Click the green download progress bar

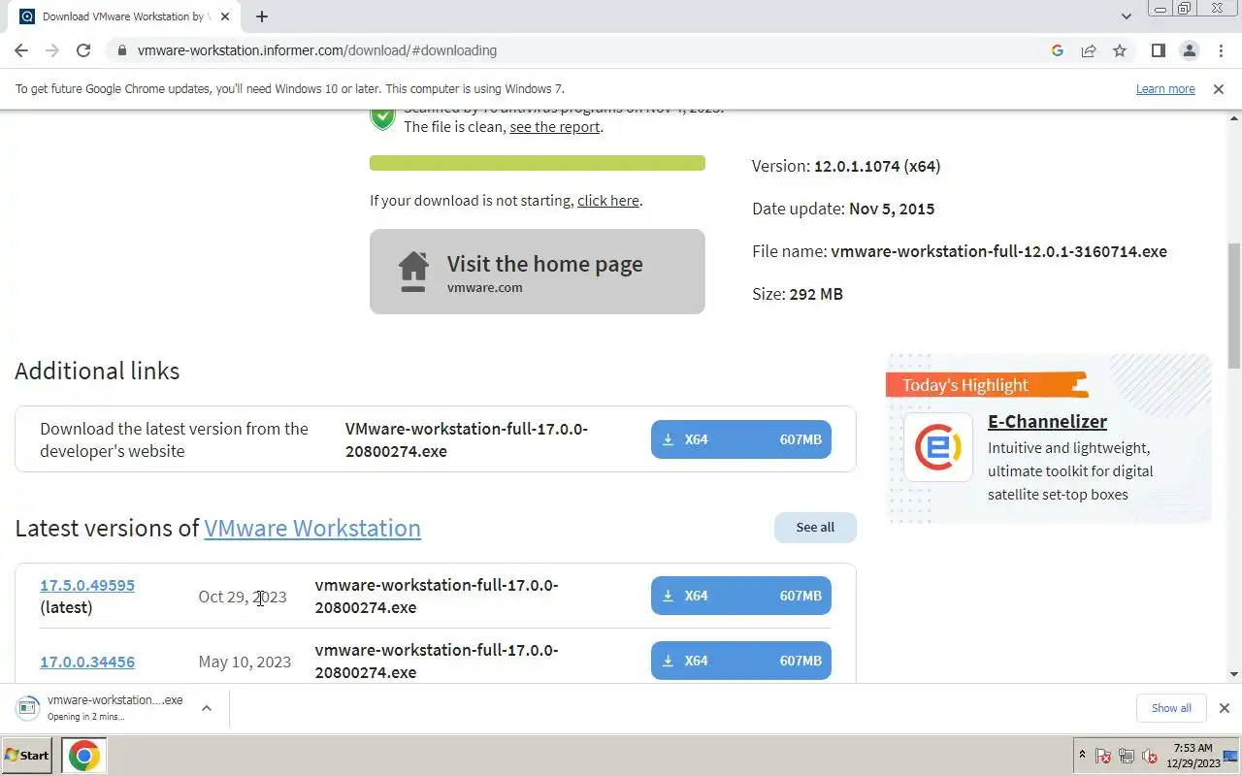point(538,163)
